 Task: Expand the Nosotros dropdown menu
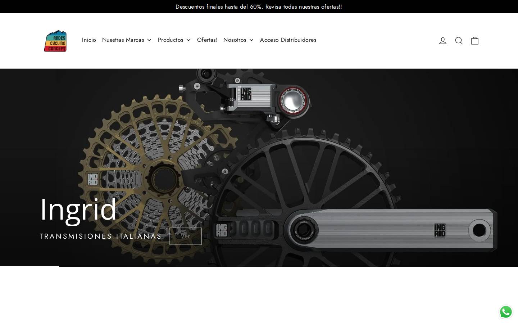[x=238, y=40]
